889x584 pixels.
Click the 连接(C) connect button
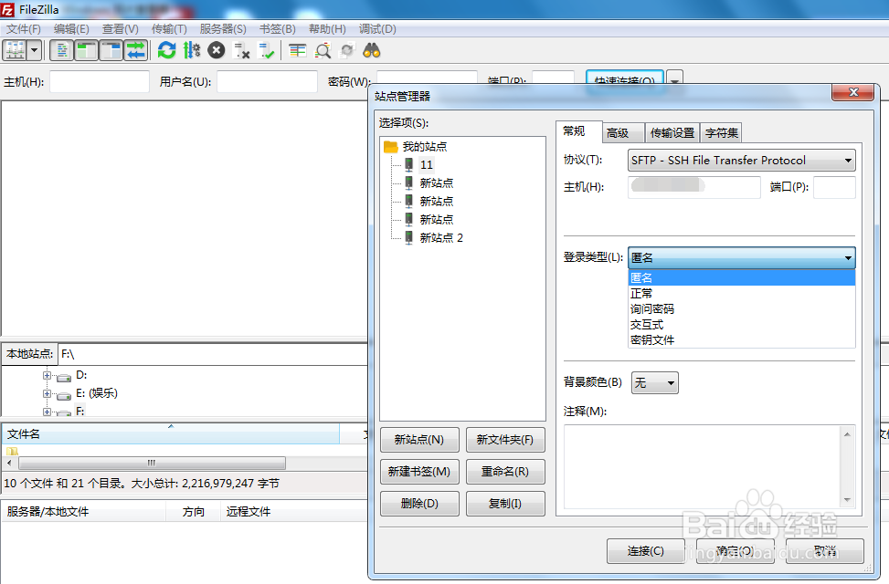[x=646, y=550]
